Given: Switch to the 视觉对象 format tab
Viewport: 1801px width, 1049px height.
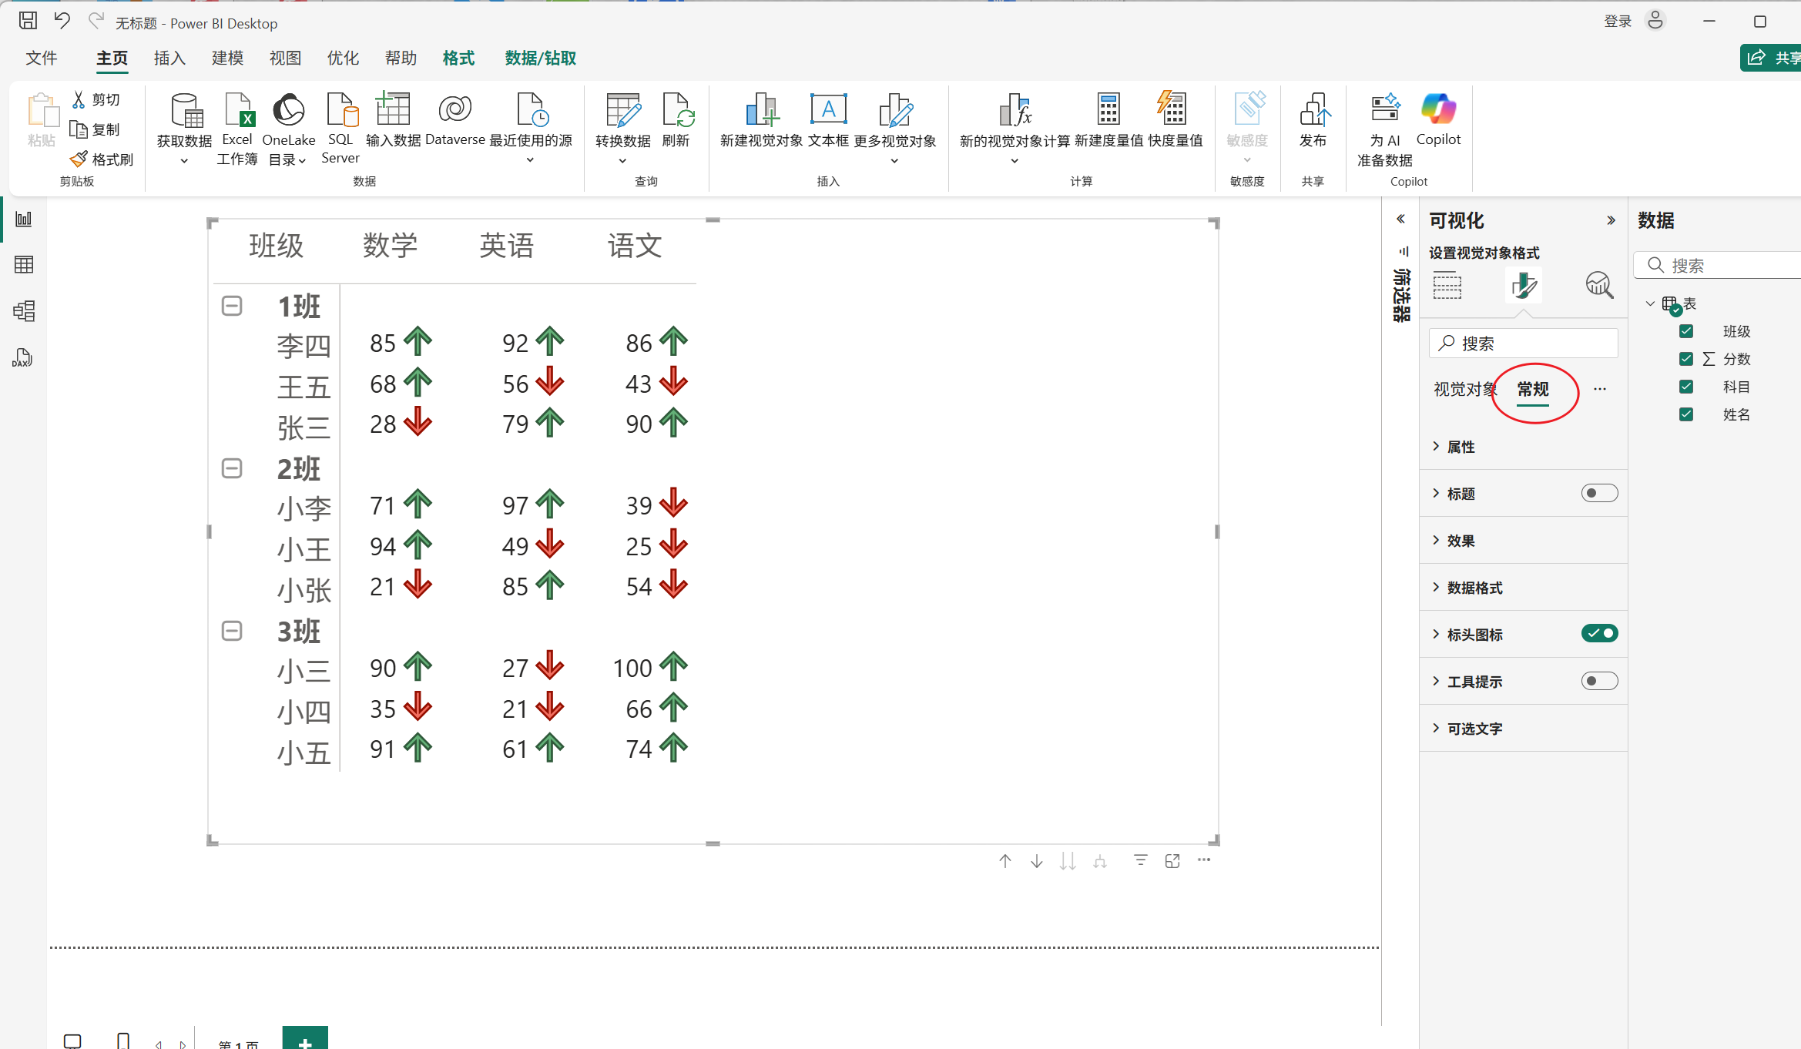Looking at the screenshot, I should coord(1462,390).
